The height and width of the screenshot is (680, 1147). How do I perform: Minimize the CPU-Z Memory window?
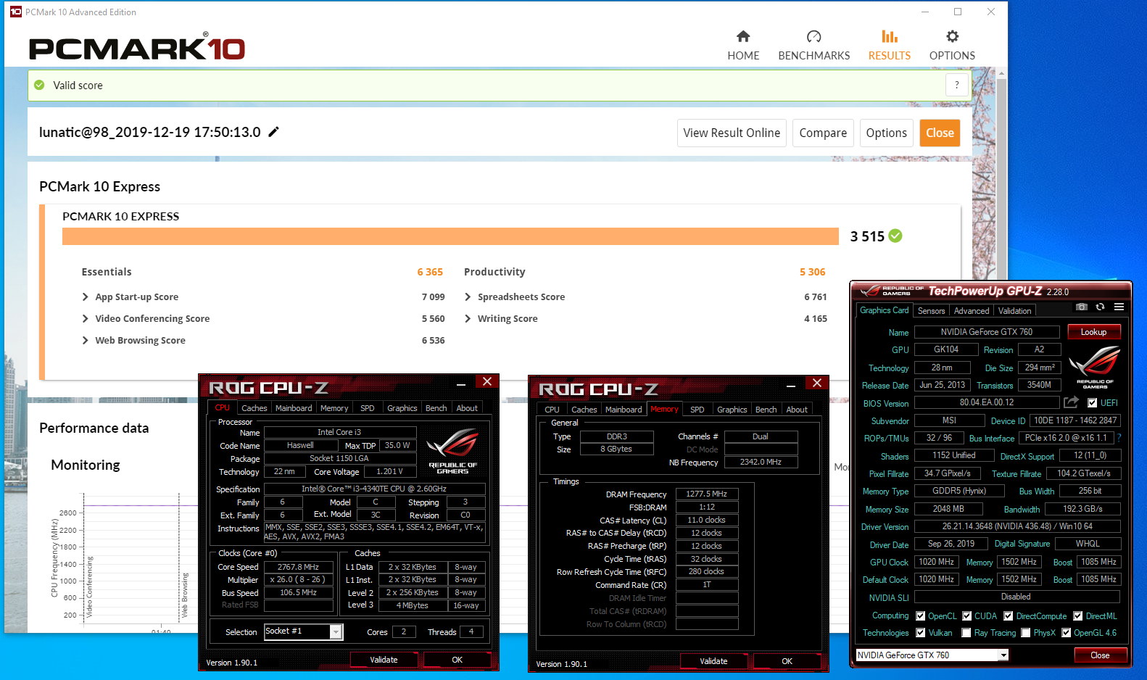791,385
